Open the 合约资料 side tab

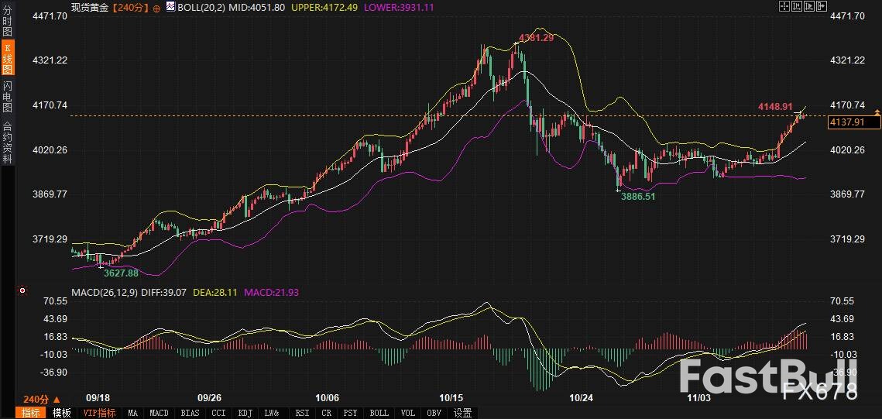7,142
